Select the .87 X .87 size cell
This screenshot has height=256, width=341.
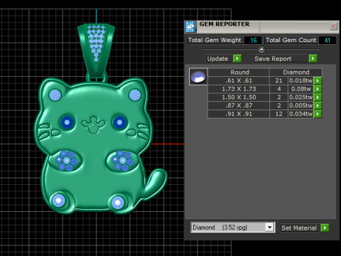239,105
